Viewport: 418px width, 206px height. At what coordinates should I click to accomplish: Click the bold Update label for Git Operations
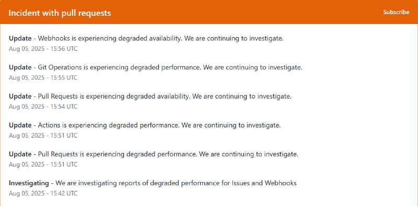coord(20,68)
